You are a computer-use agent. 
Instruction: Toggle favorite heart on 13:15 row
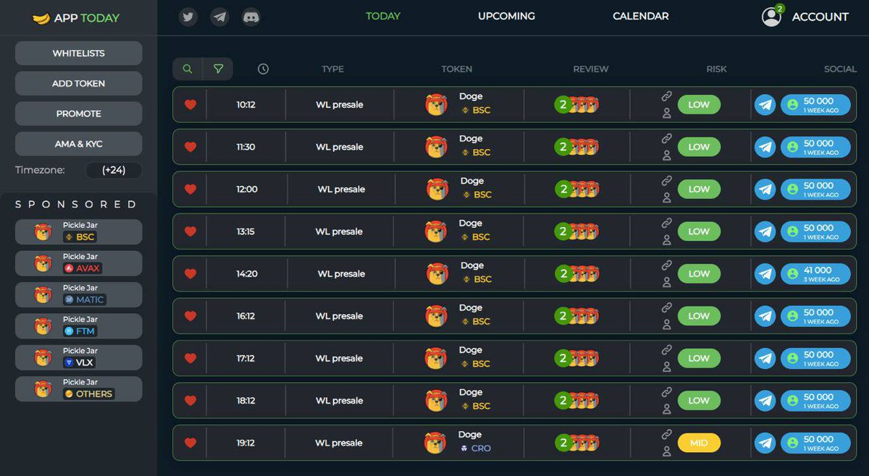point(190,231)
